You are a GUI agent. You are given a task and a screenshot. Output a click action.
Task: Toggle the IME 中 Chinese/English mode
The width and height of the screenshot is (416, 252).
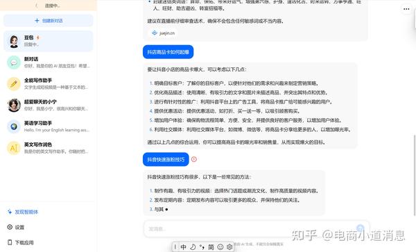(x=183, y=247)
